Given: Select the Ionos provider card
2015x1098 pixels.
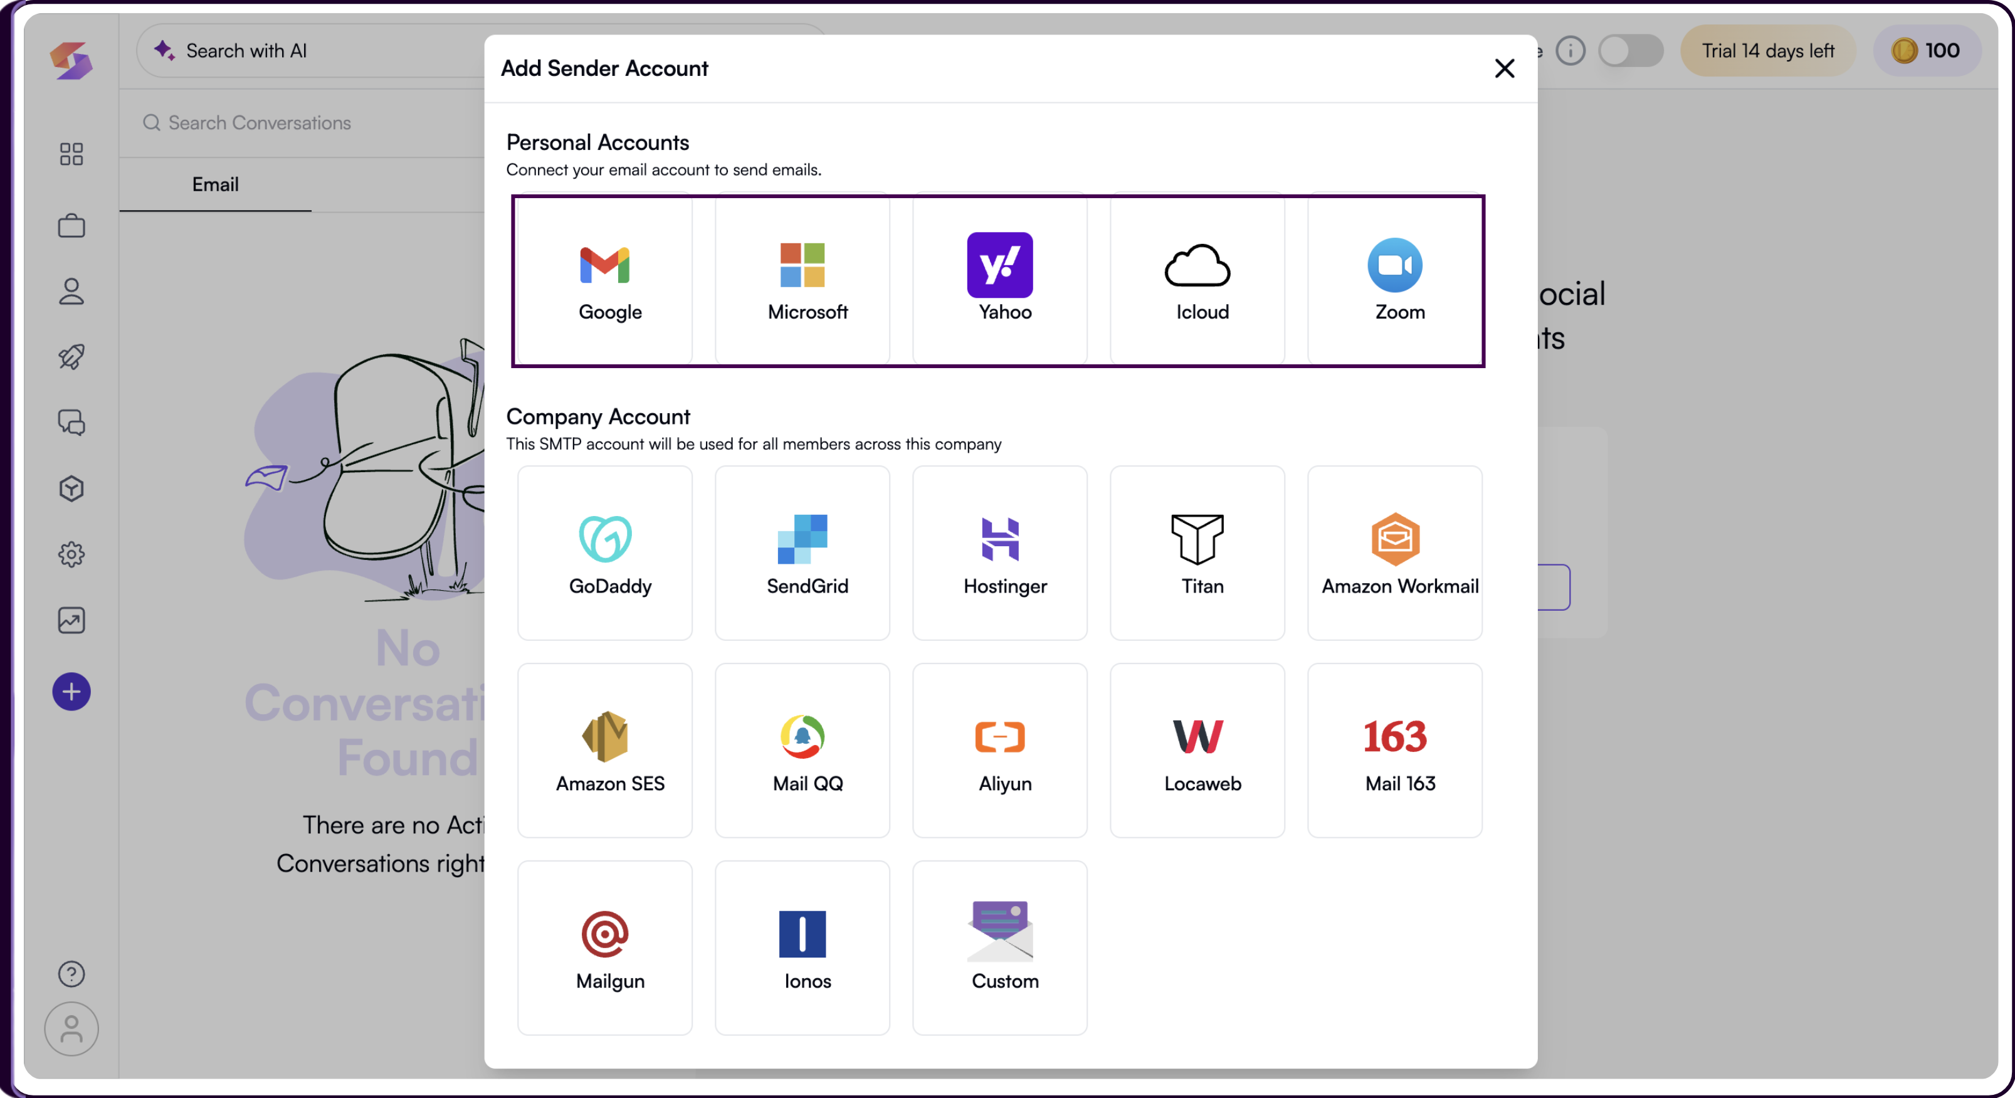Looking at the screenshot, I should [x=802, y=948].
